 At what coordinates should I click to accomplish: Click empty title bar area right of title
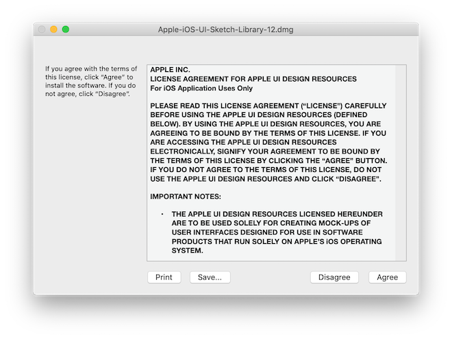tap(356, 30)
